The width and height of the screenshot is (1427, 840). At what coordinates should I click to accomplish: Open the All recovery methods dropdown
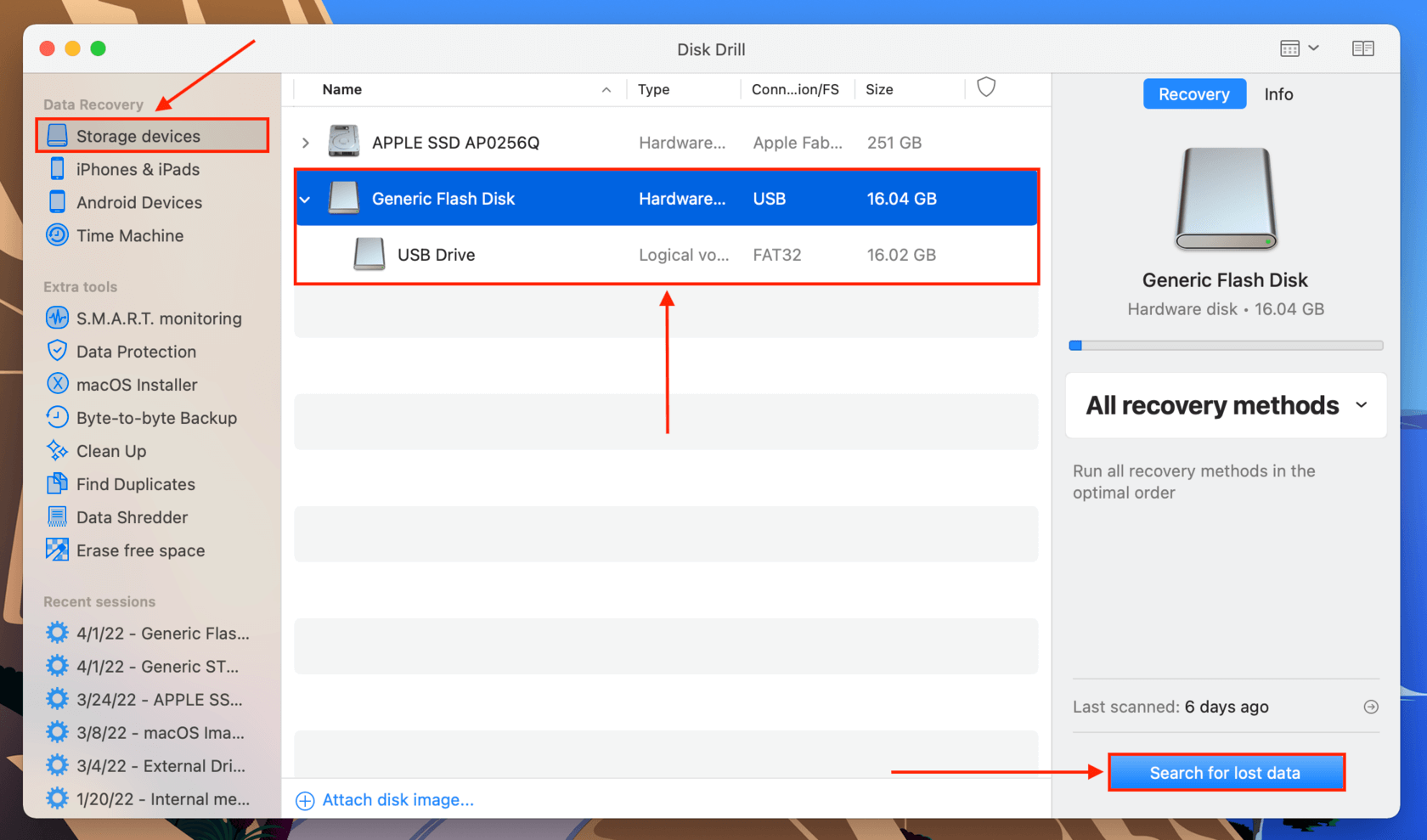pyautogui.click(x=1226, y=405)
